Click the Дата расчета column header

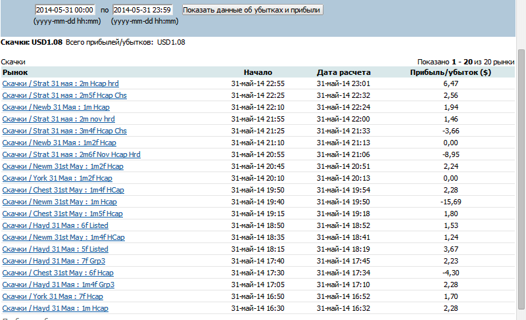point(343,72)
